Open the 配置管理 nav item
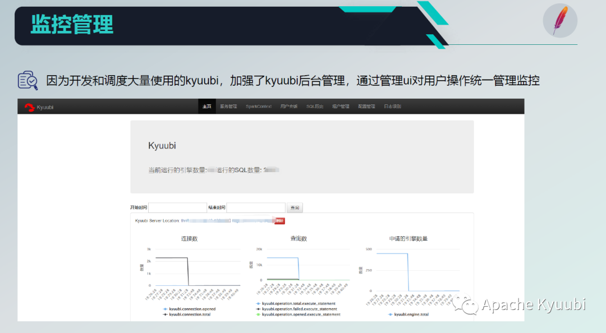The height and width of the screenshot is (333, 606). pos(366,107)
